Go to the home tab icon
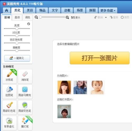 [x=7, y=10]
